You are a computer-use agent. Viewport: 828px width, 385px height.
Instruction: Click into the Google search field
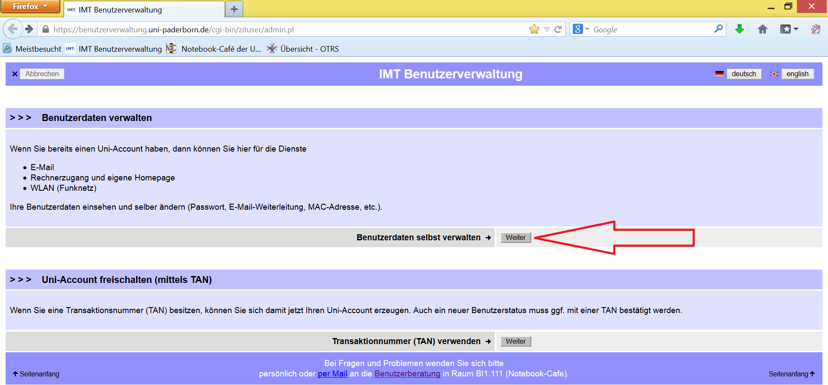651,29
